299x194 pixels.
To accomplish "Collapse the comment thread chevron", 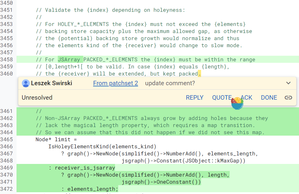I will tap(288, 83).
